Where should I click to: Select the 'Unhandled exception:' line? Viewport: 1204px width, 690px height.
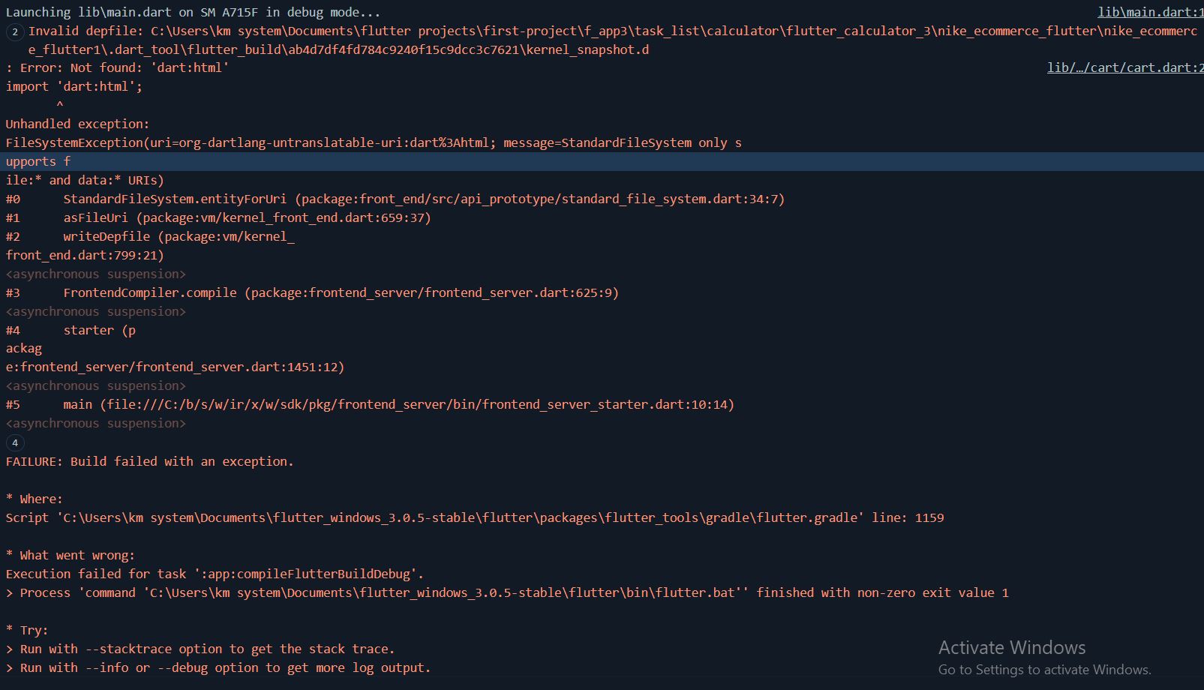pyautogui.click(x=77, y=124)
